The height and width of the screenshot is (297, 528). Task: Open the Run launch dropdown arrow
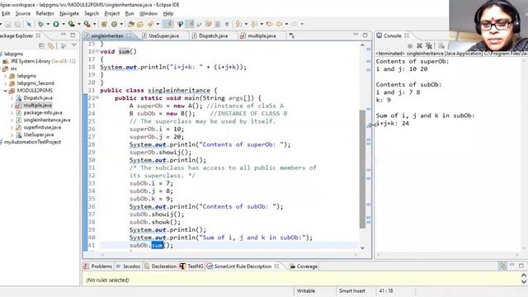(63, 24)
